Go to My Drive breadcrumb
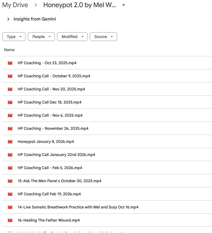212x233 pixels. pos(15,5)
